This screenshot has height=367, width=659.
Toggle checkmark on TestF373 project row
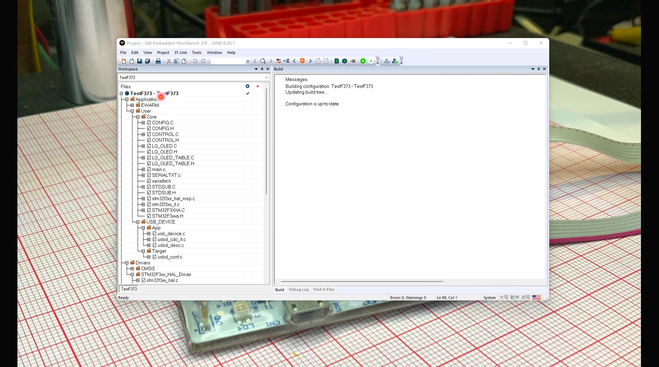pyautogui.click(x=247, y=93)
